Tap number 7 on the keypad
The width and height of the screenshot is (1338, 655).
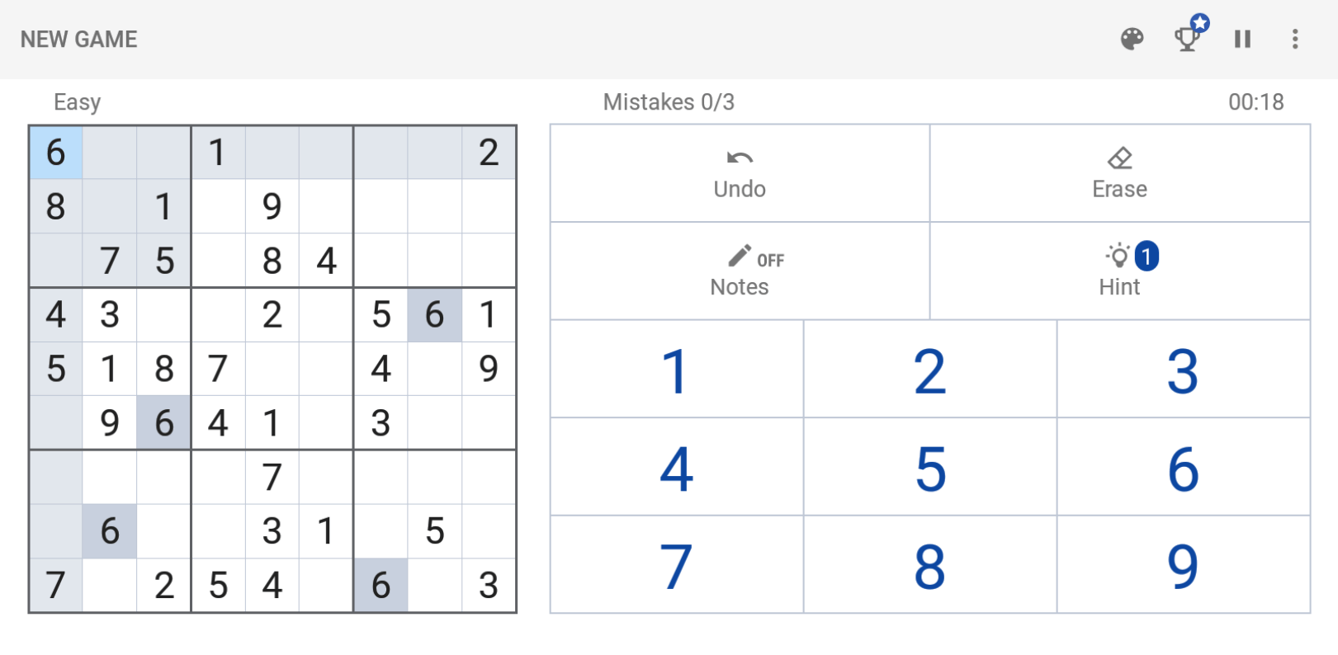677,565
